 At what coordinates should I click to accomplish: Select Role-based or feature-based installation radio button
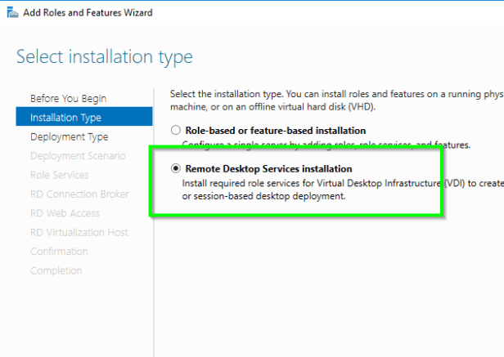(173, 131)
